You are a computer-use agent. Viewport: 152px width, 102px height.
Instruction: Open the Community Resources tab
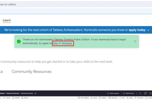(x=32, y=72)
